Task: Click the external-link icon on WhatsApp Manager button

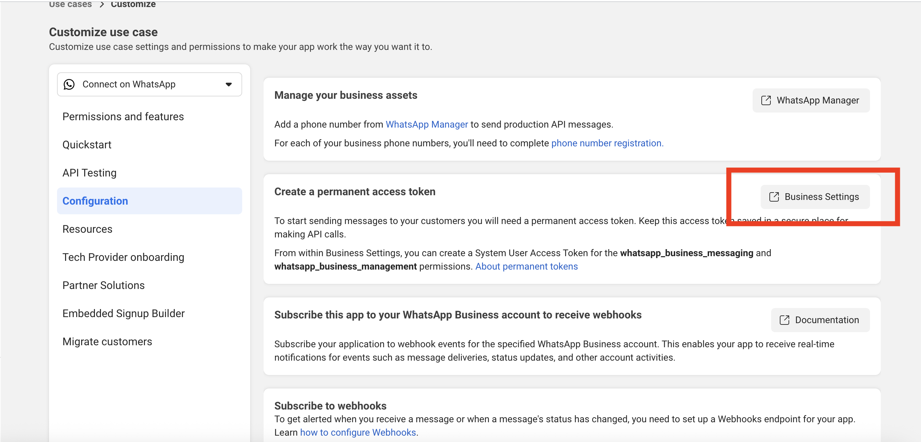Action: [766, 101]
